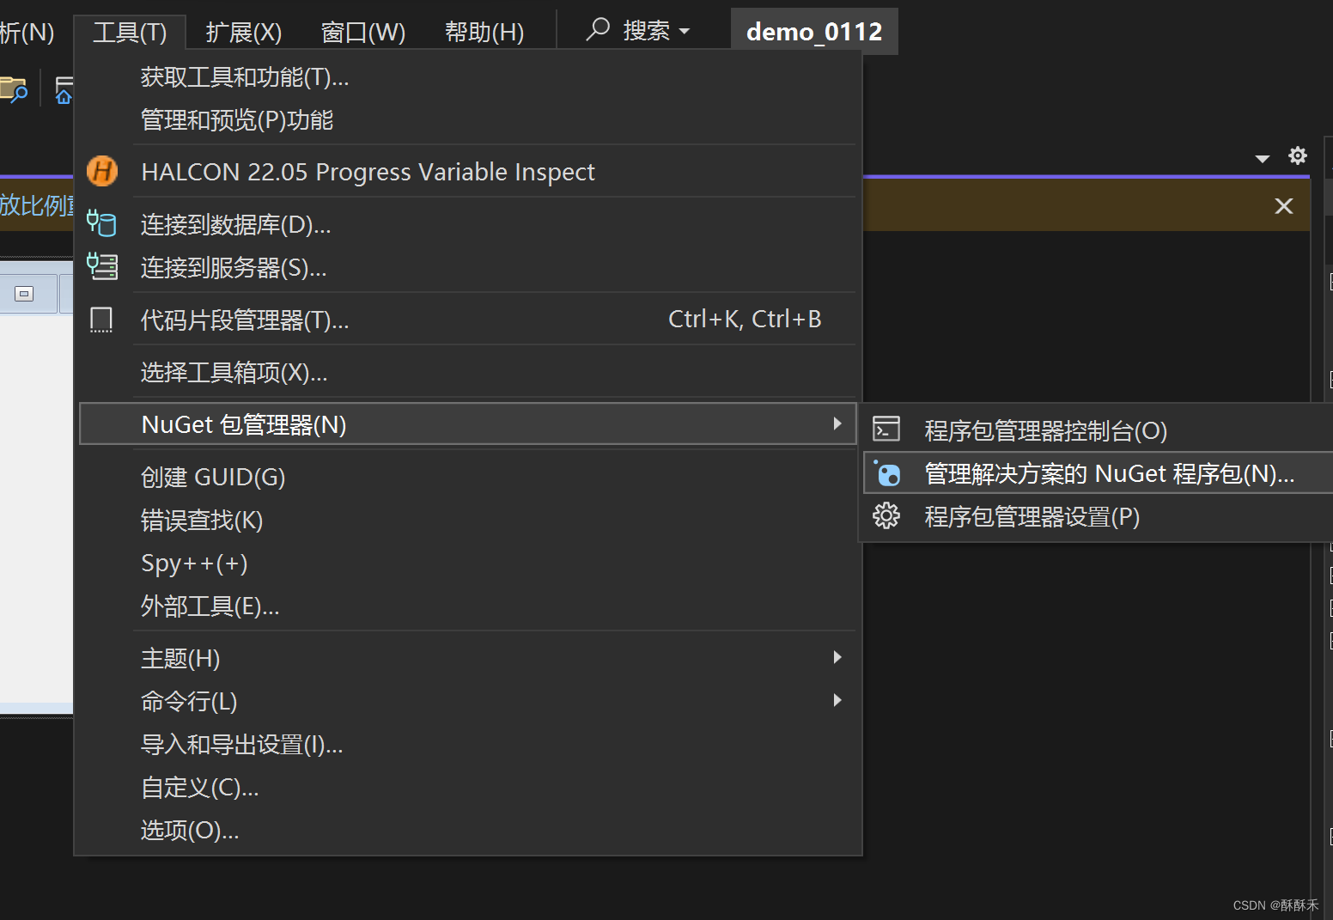The height and width of the screenshot is (920, 1333).
Task: Click the small form box icon
Action: pos(24,294)
